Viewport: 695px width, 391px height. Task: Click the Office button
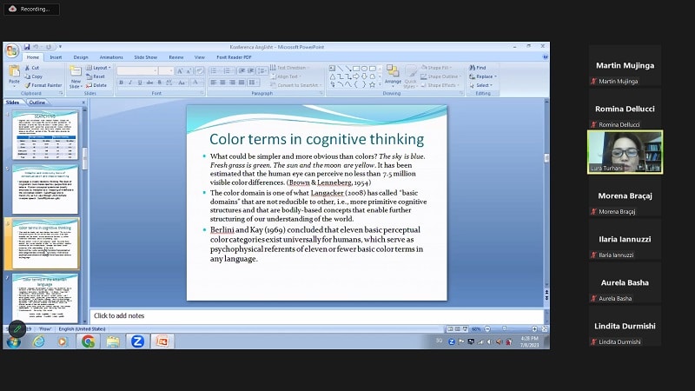[x=13, y=49]
